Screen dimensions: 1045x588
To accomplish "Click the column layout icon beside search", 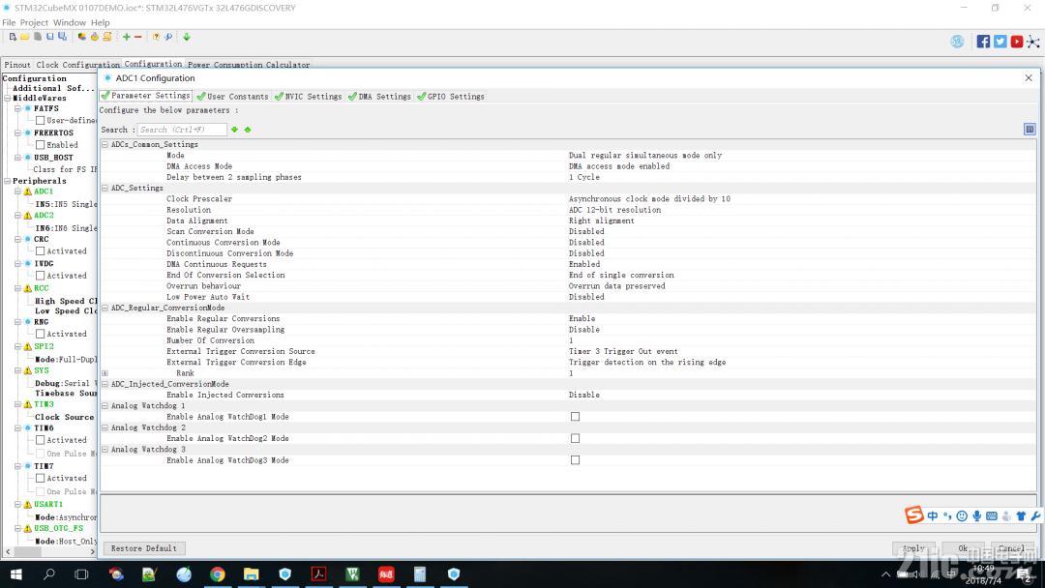I will tap(1030, 130).
